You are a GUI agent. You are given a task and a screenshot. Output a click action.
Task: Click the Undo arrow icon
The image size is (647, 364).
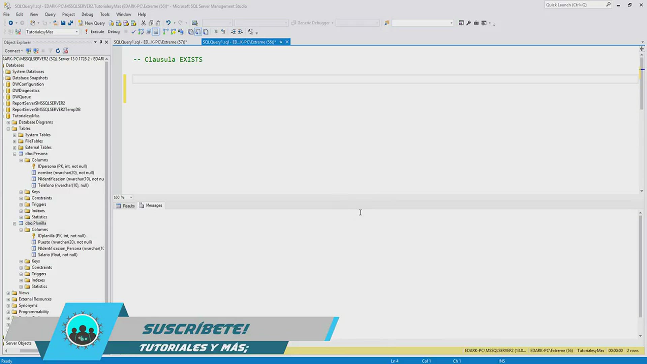(x=168, y=23)
